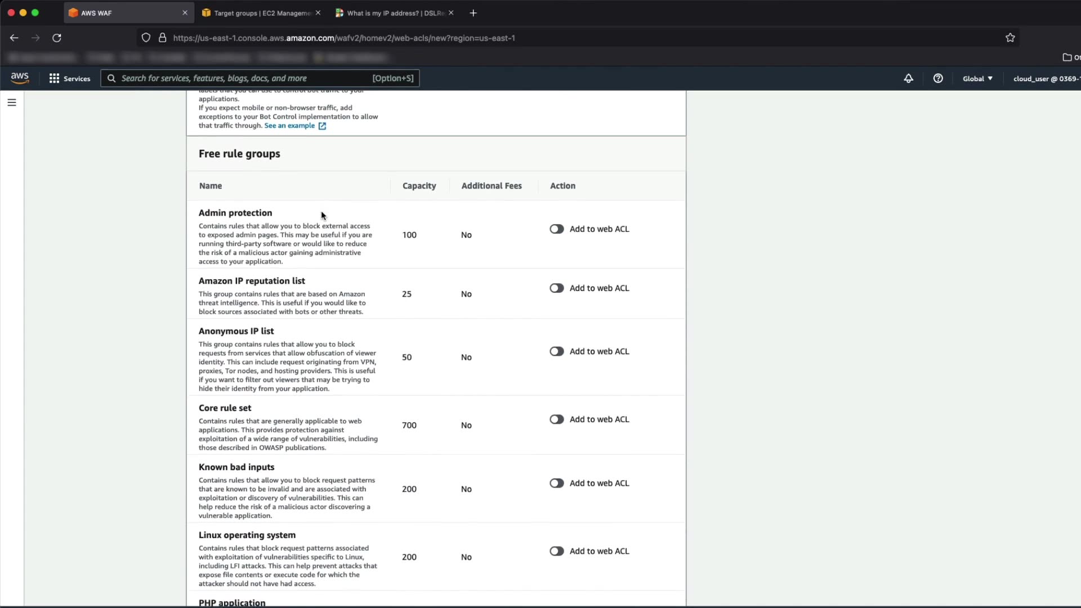
Task: Click the notifications bell icon
Action: [x=908, y=79]
